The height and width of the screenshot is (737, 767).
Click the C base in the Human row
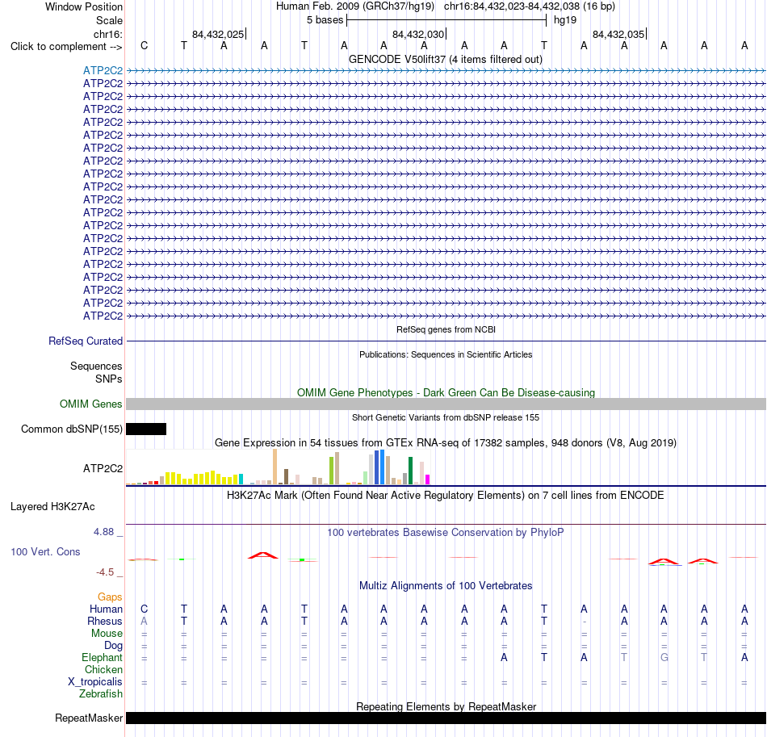pos(144,609)
